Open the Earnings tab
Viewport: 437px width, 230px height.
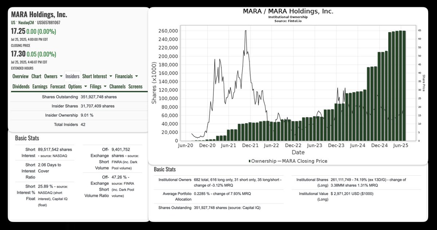coord(40,86)
